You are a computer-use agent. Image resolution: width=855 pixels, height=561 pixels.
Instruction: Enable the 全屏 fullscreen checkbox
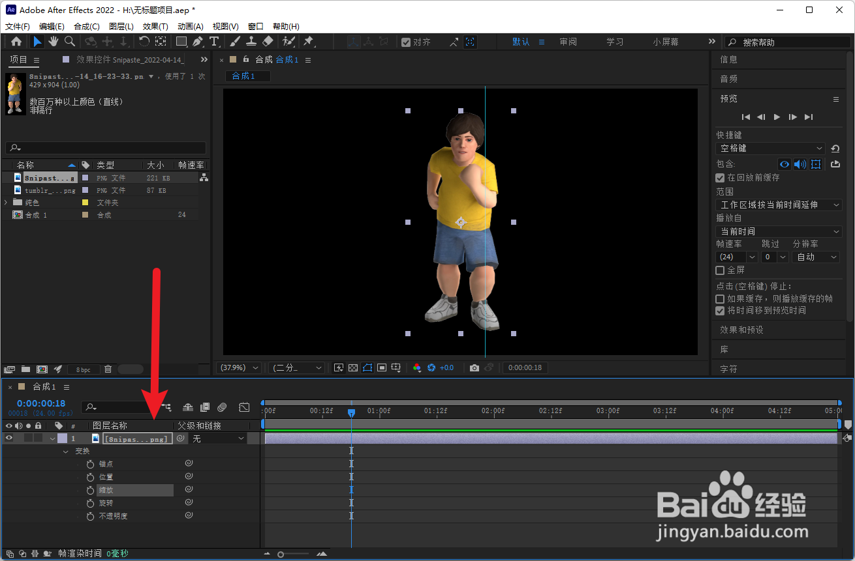(x=720, y=270)
